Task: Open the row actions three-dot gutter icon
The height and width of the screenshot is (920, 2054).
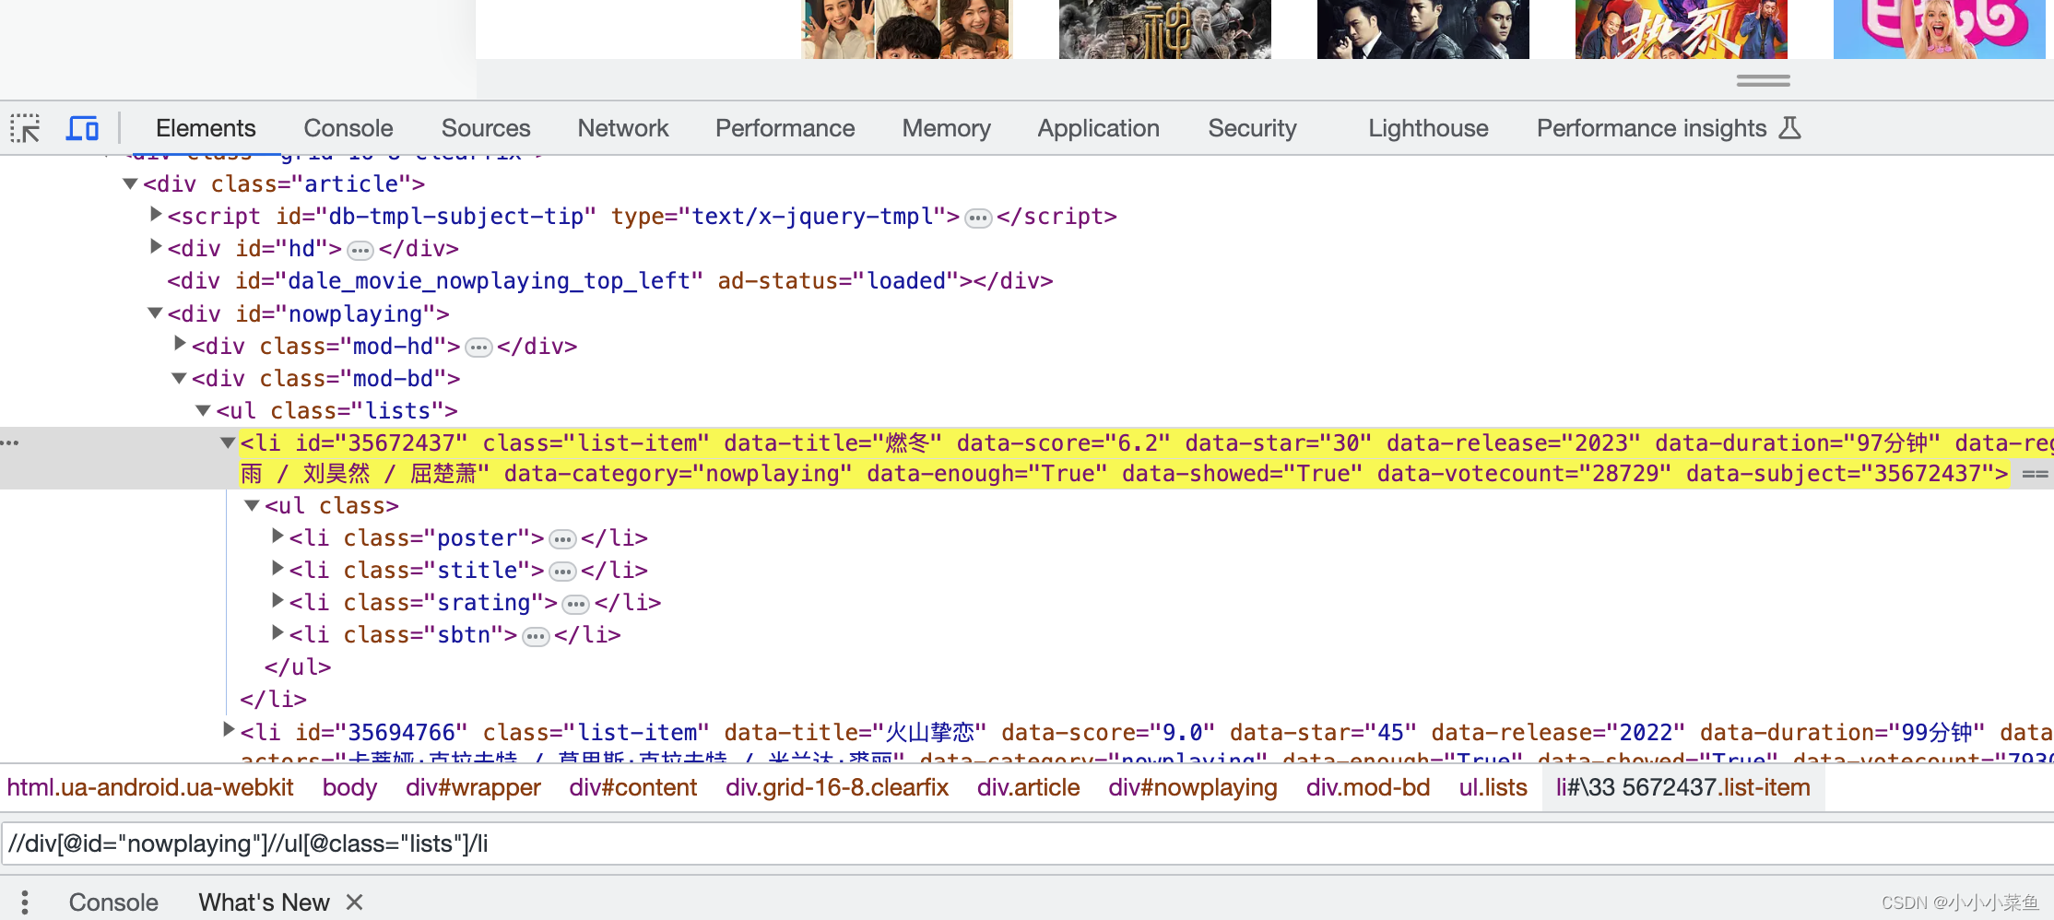Action: pyautogui.click(x=10, y=443)
